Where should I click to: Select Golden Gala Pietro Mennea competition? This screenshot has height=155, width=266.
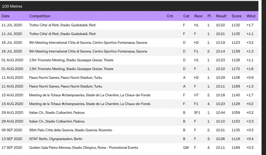(84, 148)
